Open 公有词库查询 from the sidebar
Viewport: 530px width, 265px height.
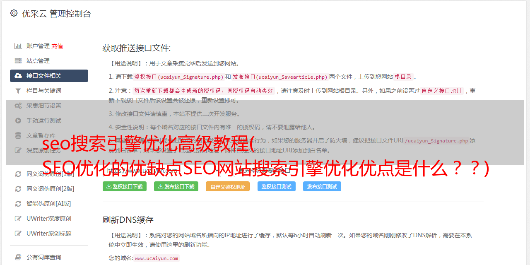(49, 257)
